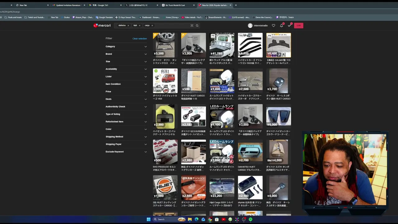The height and width of the screenshot is (224, 398).
Task: Close the Kei Truck Model & Cost tab
Action: click(194, 5)
